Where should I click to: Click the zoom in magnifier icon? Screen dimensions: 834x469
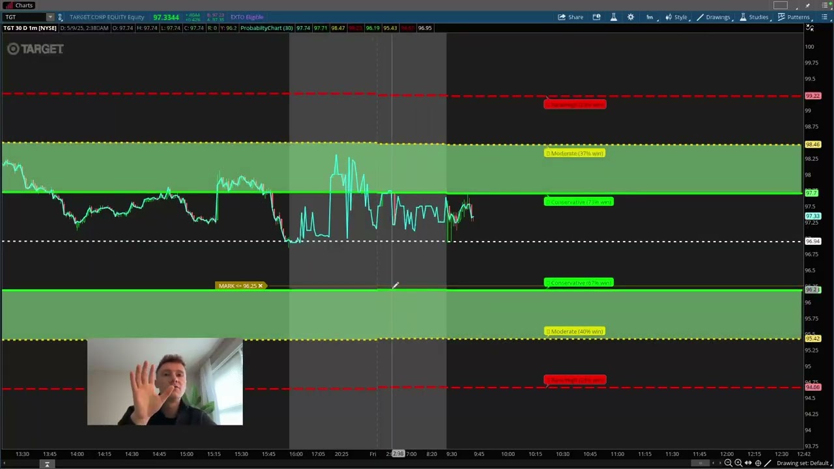[x=738, y=463]
